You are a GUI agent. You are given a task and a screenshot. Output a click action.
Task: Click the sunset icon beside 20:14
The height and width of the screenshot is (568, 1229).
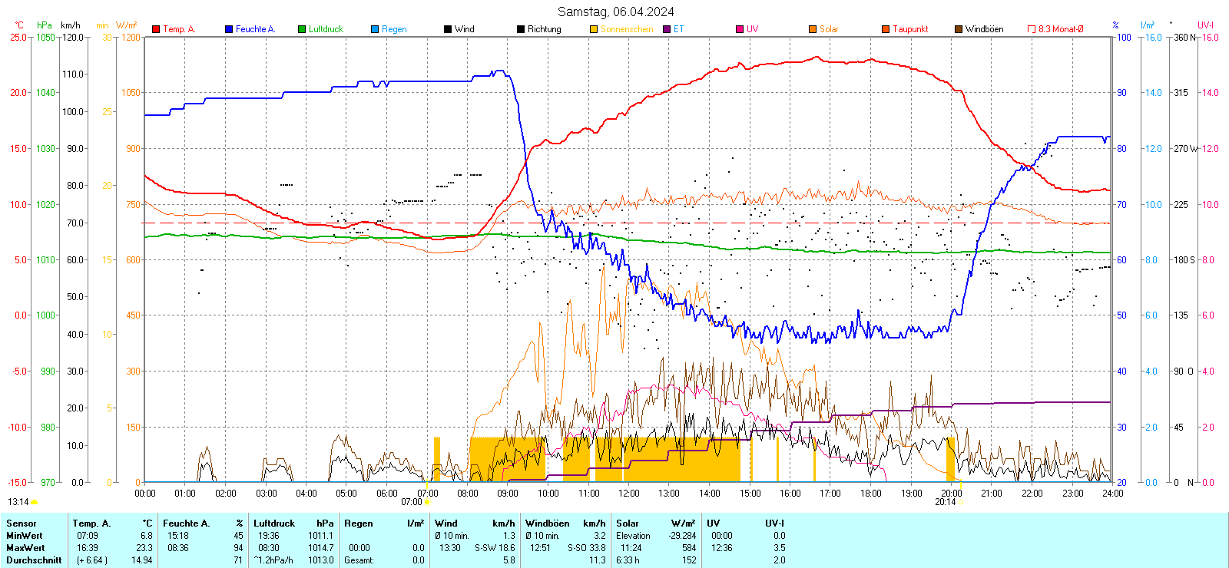tap(960, 503)
